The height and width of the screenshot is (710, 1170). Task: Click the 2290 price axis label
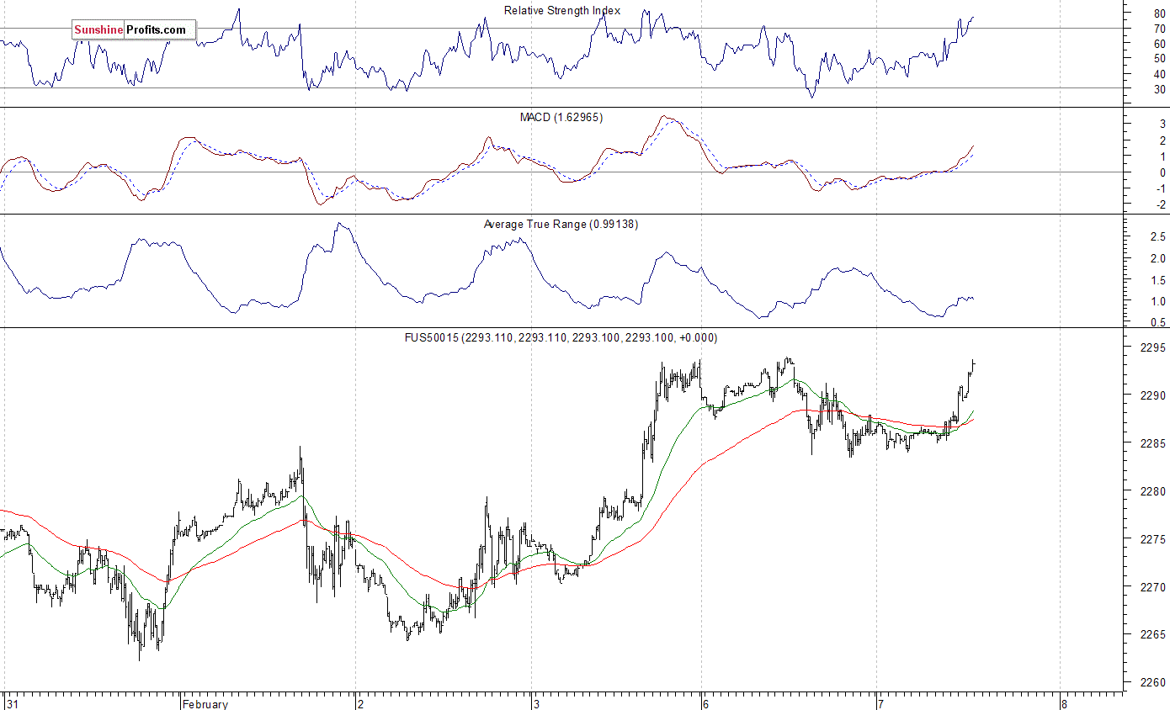[1153, 395]
